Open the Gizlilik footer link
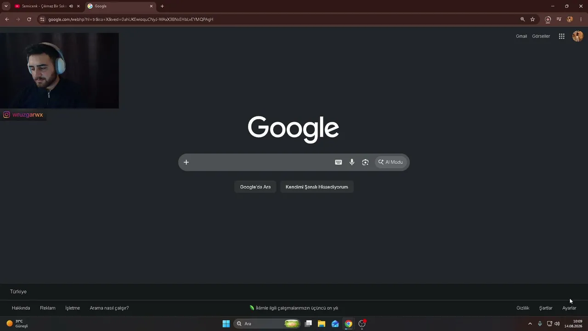The image size is (588, 331). pos(523,308)
